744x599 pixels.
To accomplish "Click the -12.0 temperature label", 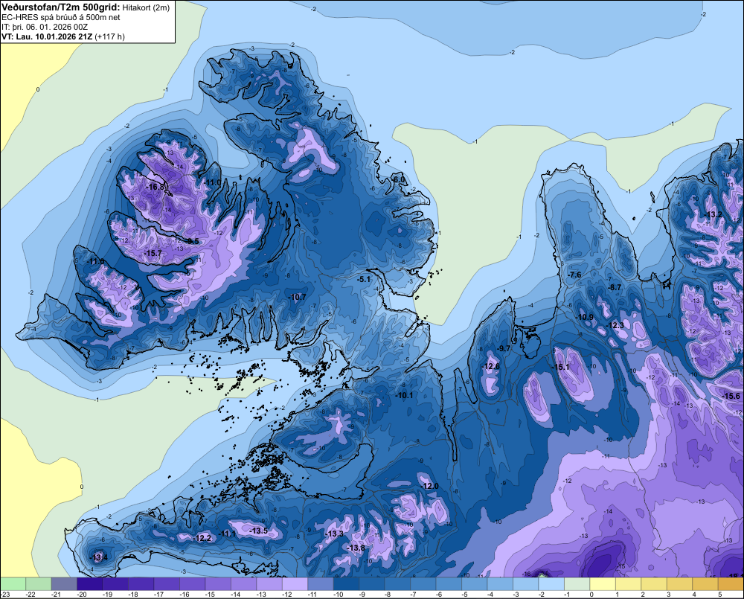I will [429, 486].
